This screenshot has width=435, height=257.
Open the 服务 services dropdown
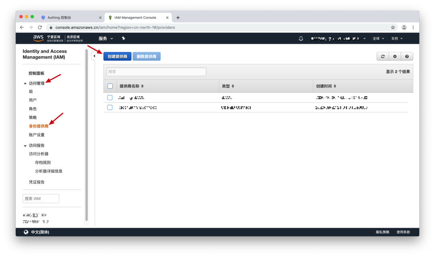tap(106, 39)
